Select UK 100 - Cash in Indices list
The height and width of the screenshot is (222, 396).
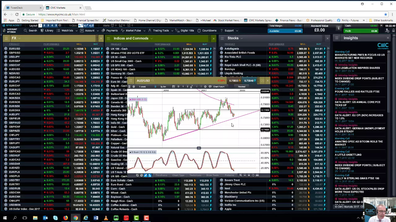(119, 49)
